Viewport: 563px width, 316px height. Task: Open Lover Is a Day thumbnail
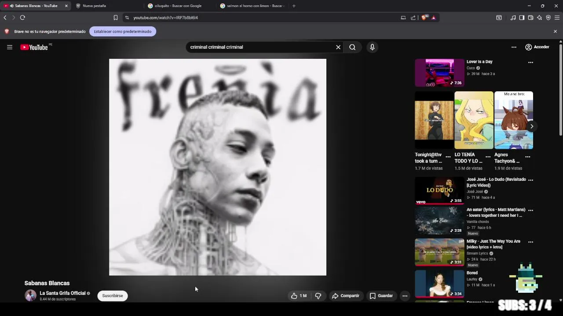click(439, 73)
